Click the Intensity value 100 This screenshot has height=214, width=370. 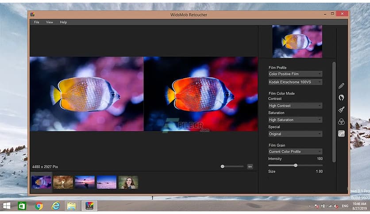pyautogui.click(x=320, y=159)
